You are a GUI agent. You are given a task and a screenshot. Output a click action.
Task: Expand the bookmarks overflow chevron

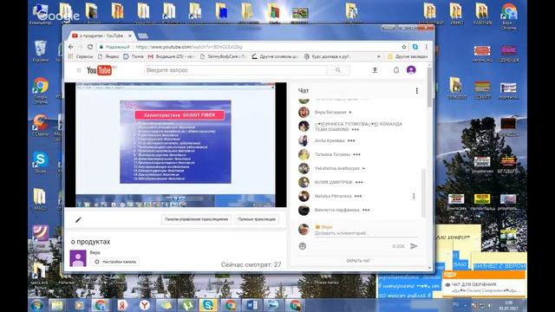(379, 56)
